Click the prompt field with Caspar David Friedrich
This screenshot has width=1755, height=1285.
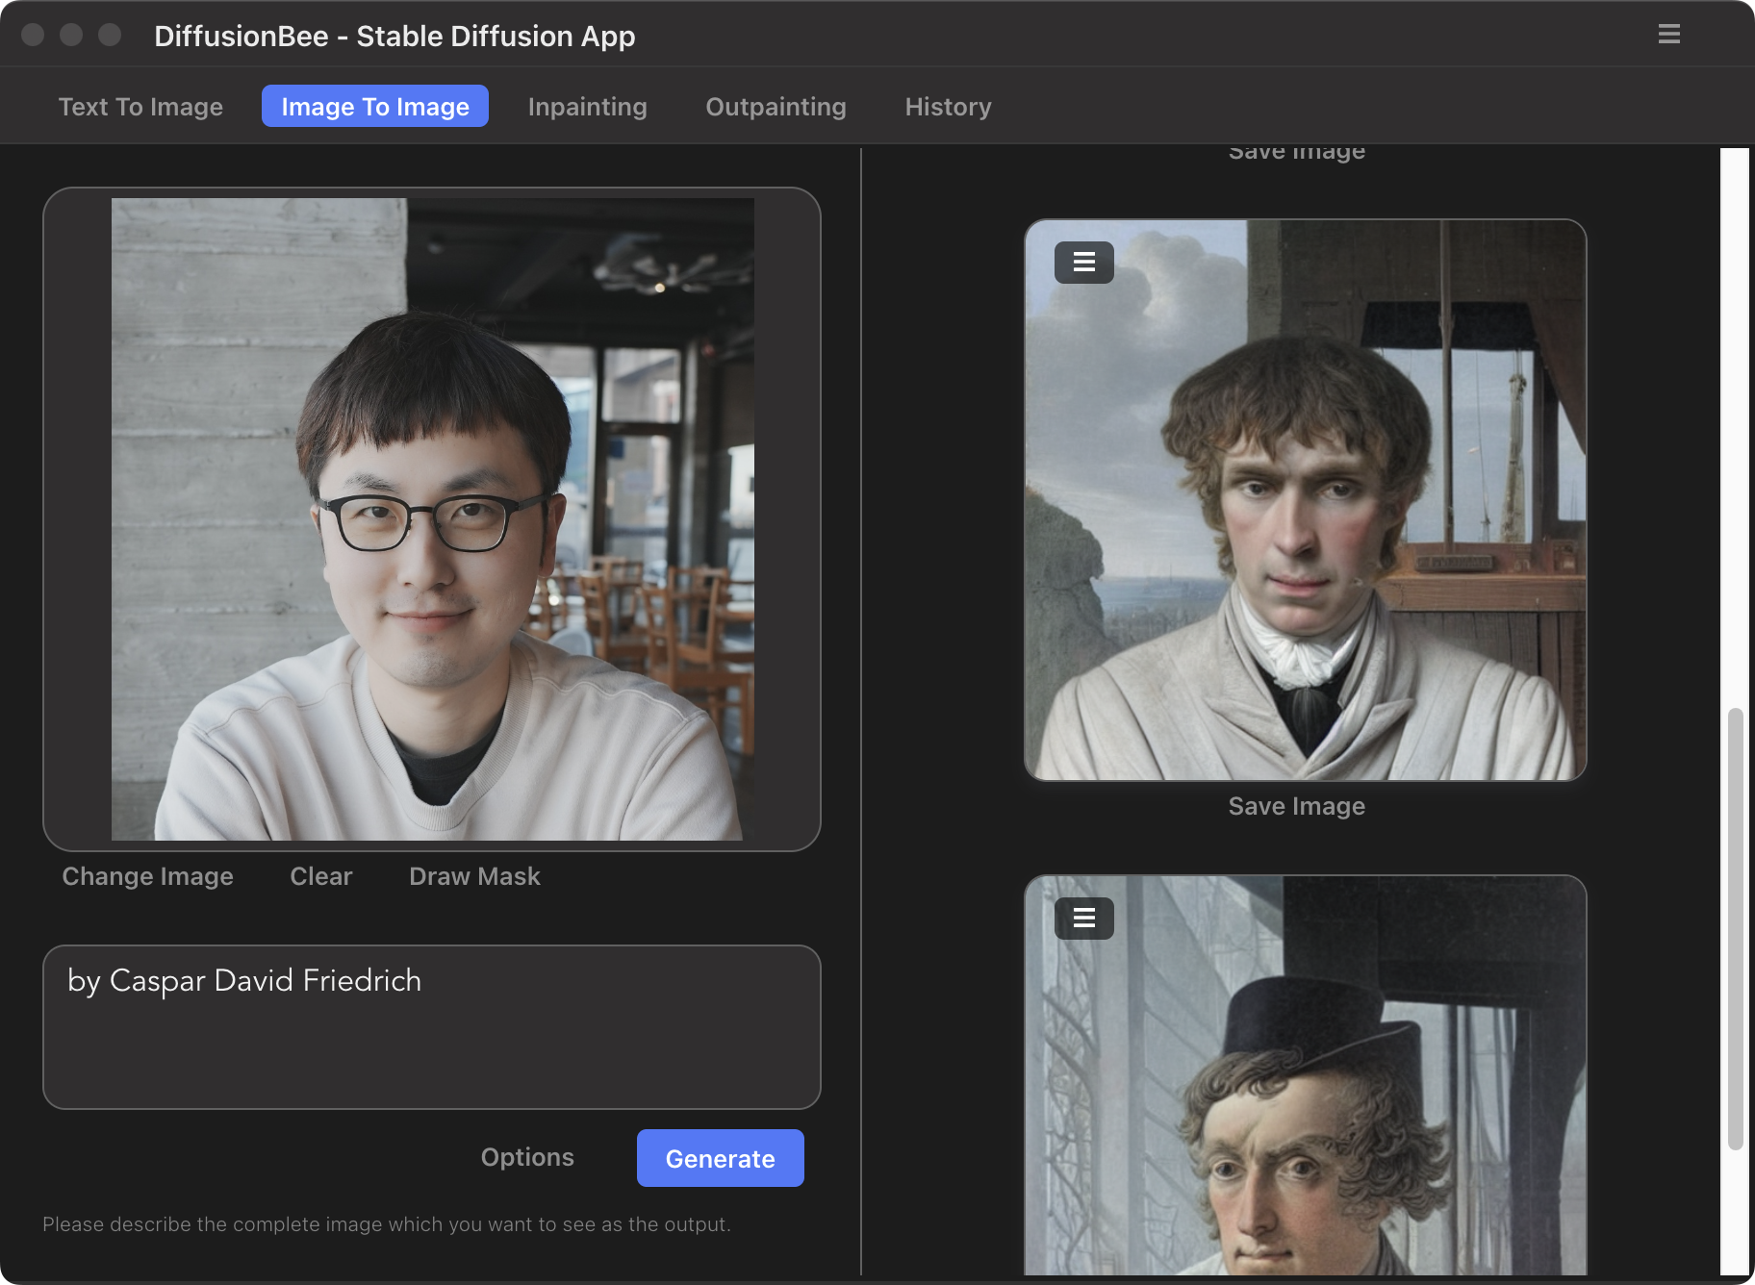pyautogui.click(x=432, y=1027)
